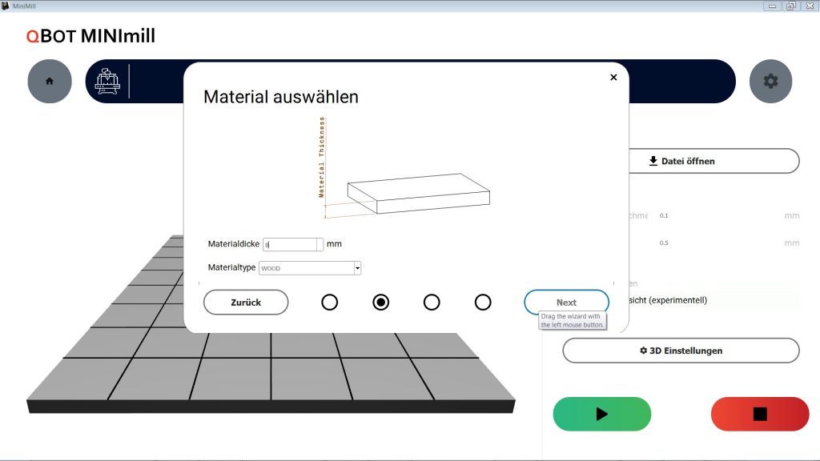Image resolution: width=820 pixels, height=461 pixels.
Task: Expand the Materialtype dropdown arrow
Action: click(357, 268)
